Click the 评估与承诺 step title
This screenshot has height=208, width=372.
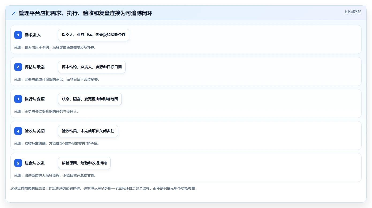[35, 67]
